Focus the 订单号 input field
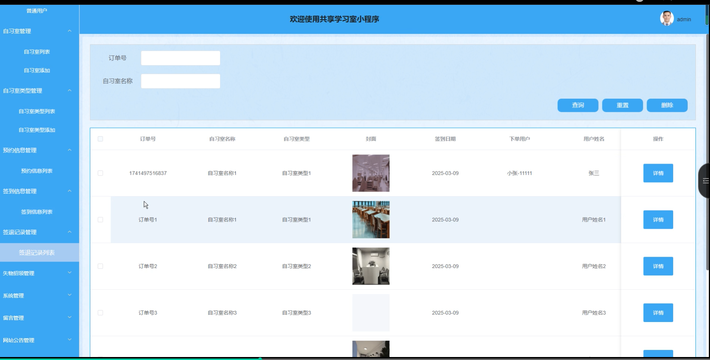This screenshot has height=360, width=710. point(181,58)
